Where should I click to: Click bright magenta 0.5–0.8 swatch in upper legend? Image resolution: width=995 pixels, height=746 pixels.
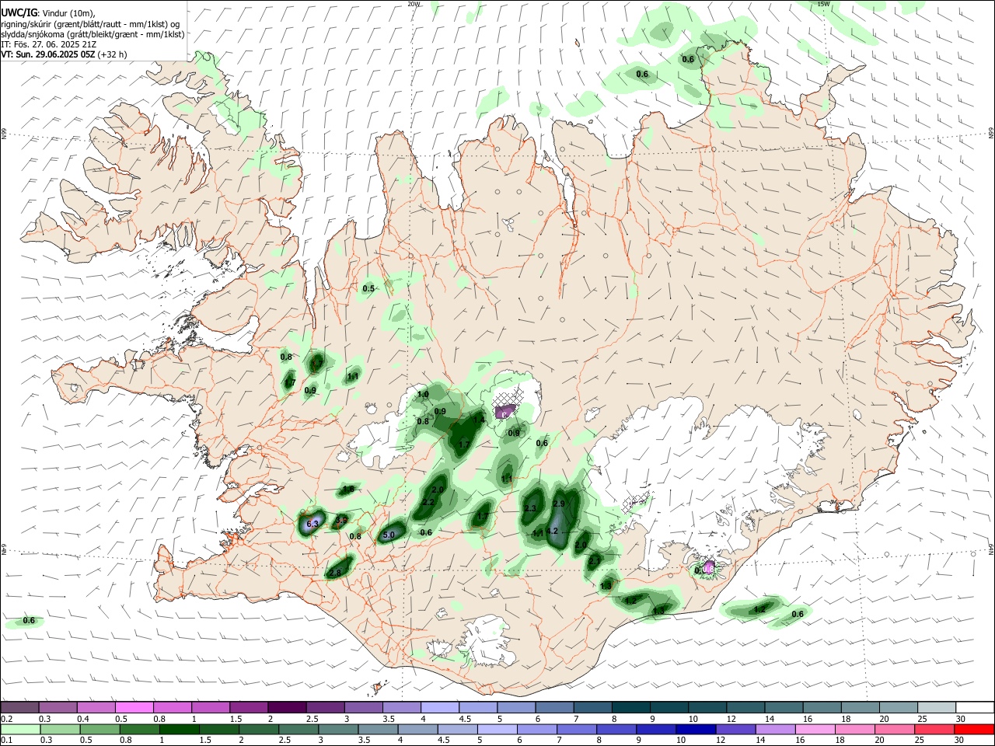(134, 707)
